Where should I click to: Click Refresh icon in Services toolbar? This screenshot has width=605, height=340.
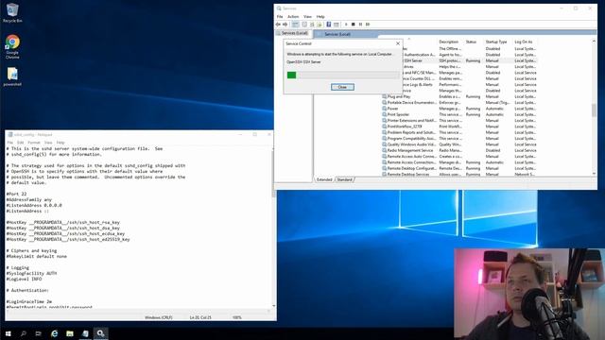[312, 25]
